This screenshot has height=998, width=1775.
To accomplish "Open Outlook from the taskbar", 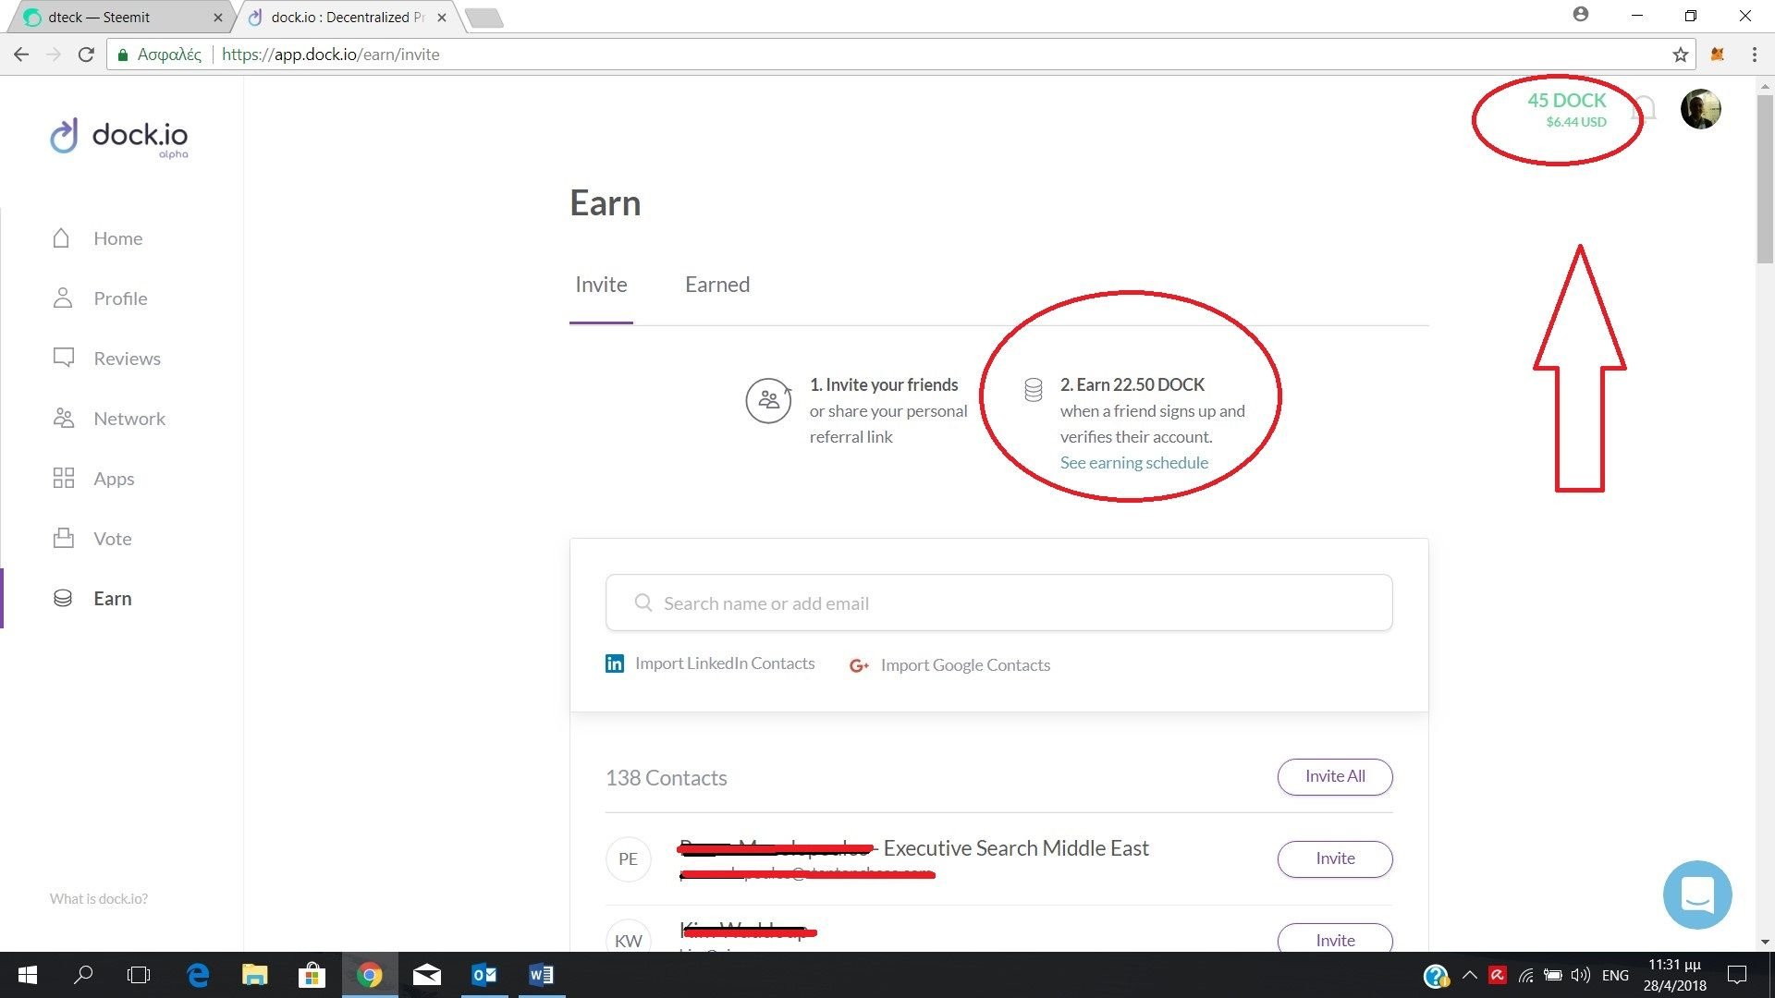I will [484, 975].
